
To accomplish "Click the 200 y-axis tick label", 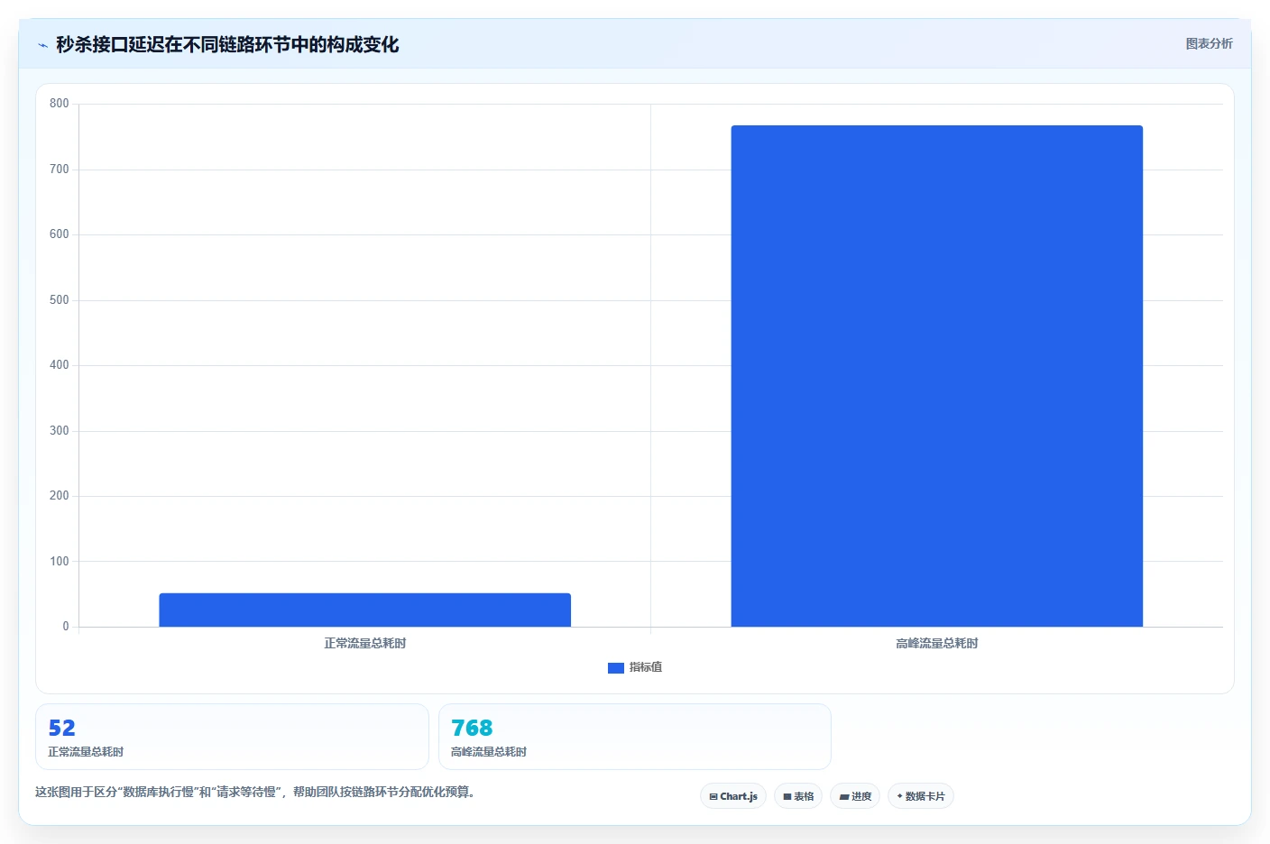I will pyautogui.click(x=60, y=496).
